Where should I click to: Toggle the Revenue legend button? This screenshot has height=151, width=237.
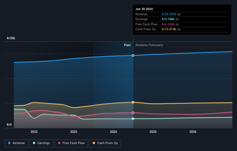coord(16,143)
